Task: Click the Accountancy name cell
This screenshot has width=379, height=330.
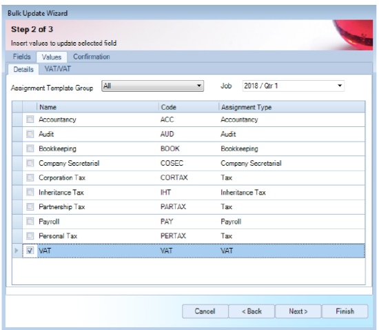Action: pyautogui.click(x=98, y=119)
